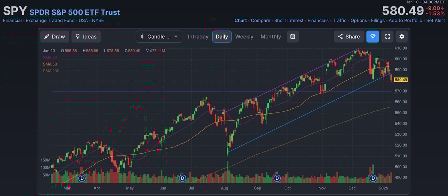Click Set Alert link

point(436,20)
